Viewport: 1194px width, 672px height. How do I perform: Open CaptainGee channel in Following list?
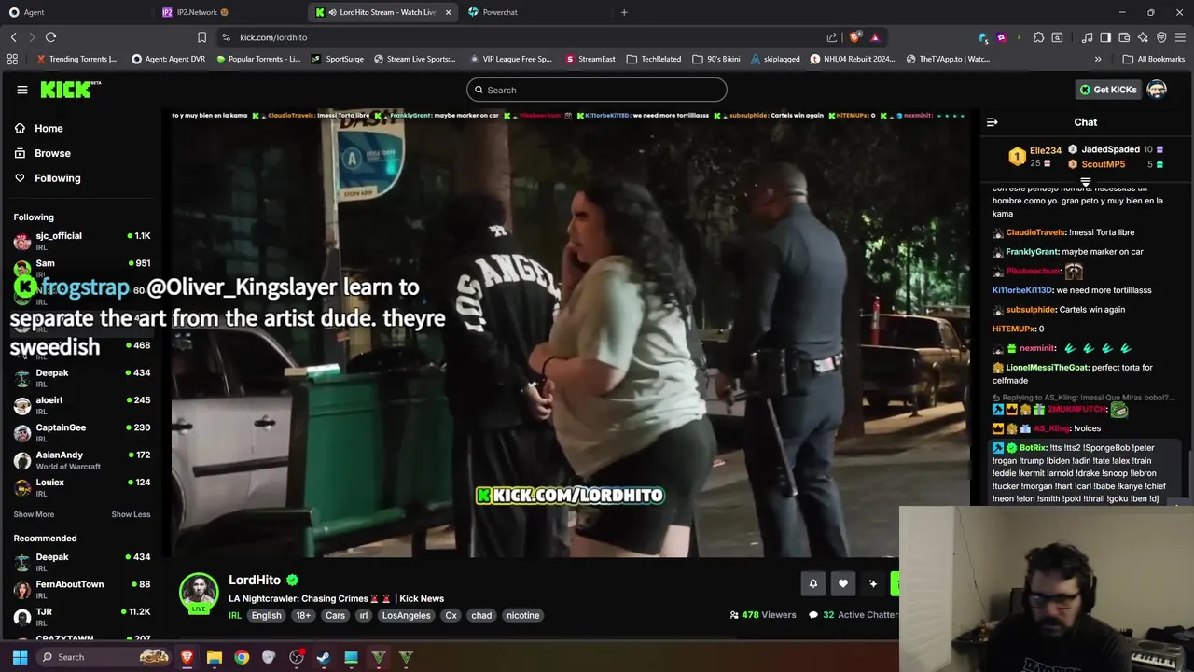point(82,432)
